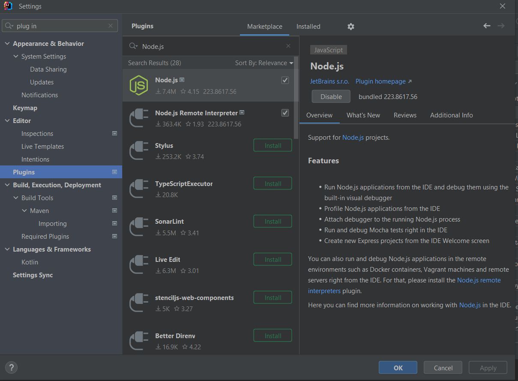Click the plugin search magnifier icon
Viewport: 518px width, 381px height.
133,46
